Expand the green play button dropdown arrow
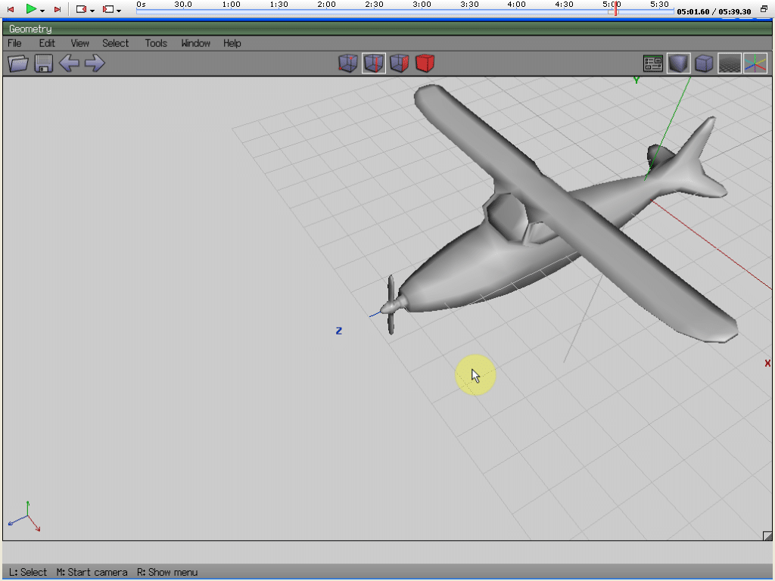 click(x=42, y=10)
